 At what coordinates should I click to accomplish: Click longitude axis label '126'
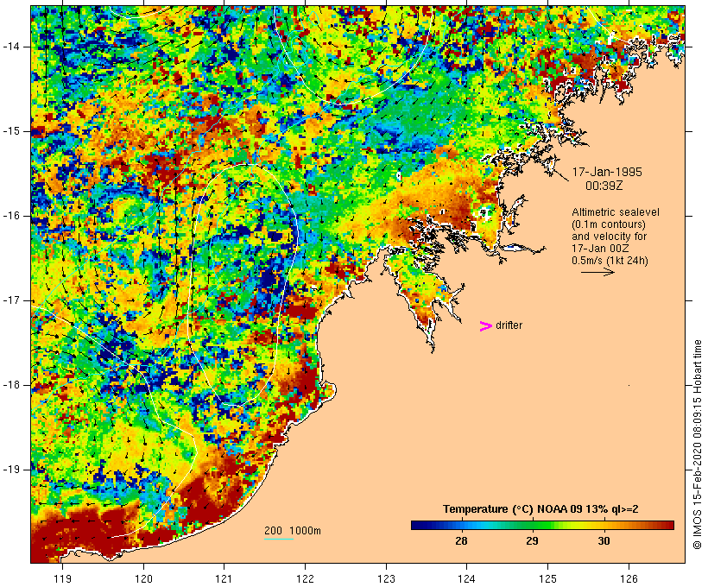(x=629, y=578)
